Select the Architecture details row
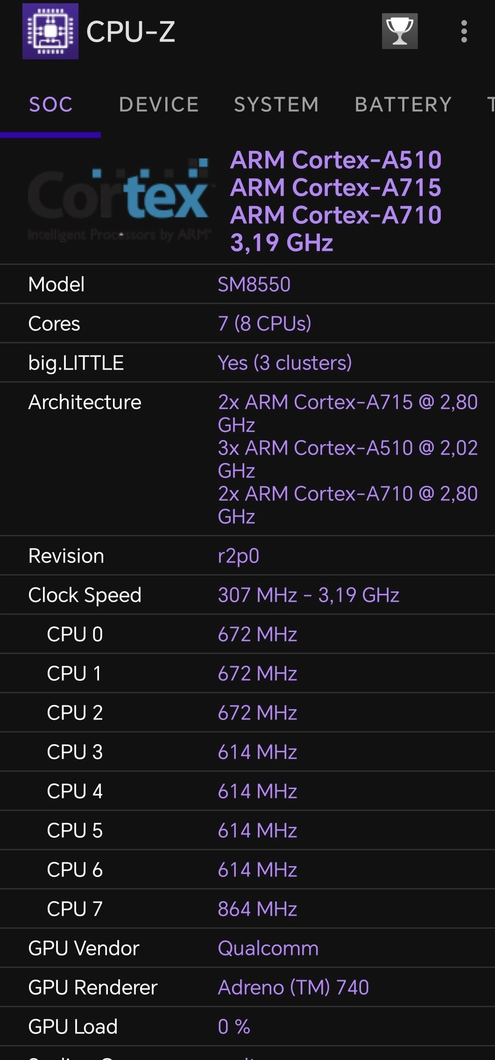The width and height of the screenshot is (495, 1060). point(247,458)
